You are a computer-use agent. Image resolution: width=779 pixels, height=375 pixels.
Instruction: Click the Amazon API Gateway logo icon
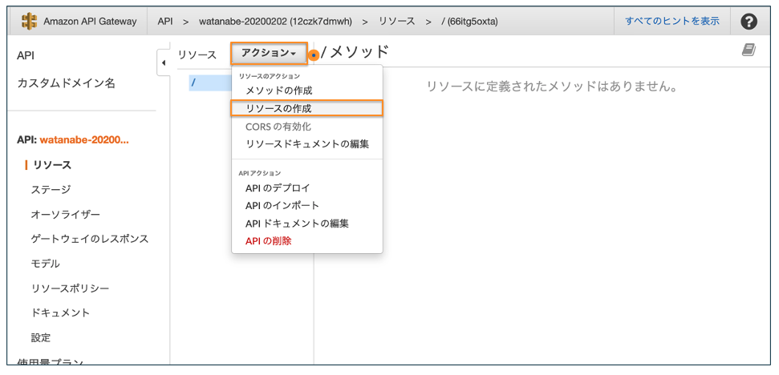pyautogui.click(x=30, y=22)
